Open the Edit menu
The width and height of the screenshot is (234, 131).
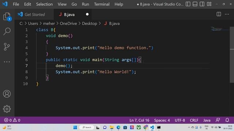pos(28,4)
